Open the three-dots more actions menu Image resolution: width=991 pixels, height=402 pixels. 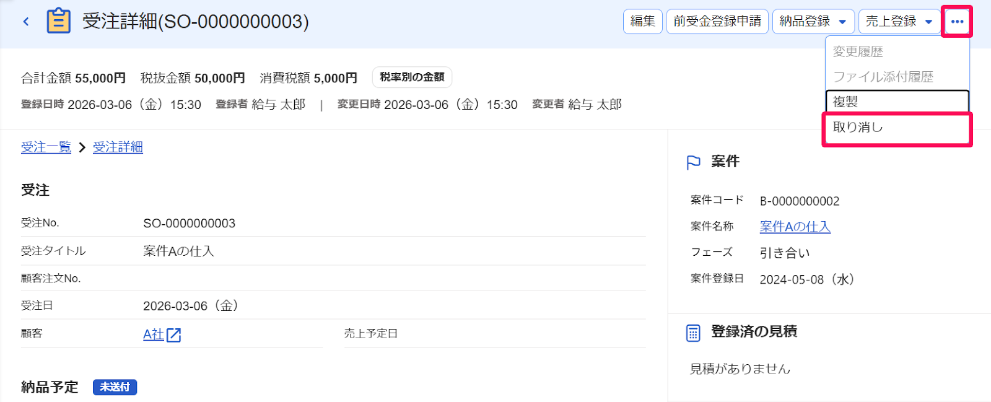957,22
